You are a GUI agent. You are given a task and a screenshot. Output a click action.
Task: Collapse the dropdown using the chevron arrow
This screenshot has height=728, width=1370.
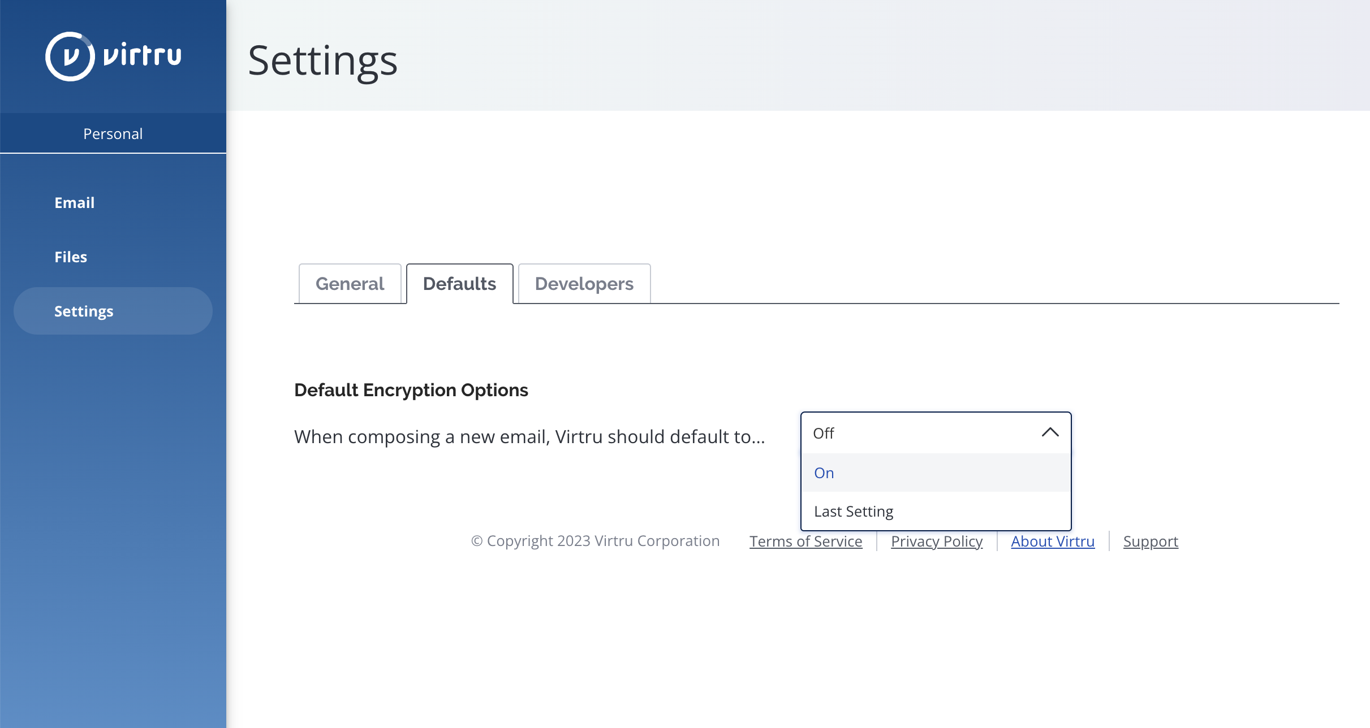click(1050, 433)
